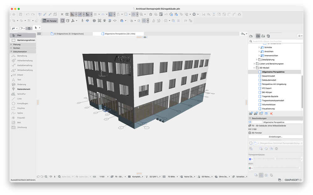Screen dimensions: 313x195
Task: Click the Ausschnitt-Mappe search field
Action: click(276, 41)
